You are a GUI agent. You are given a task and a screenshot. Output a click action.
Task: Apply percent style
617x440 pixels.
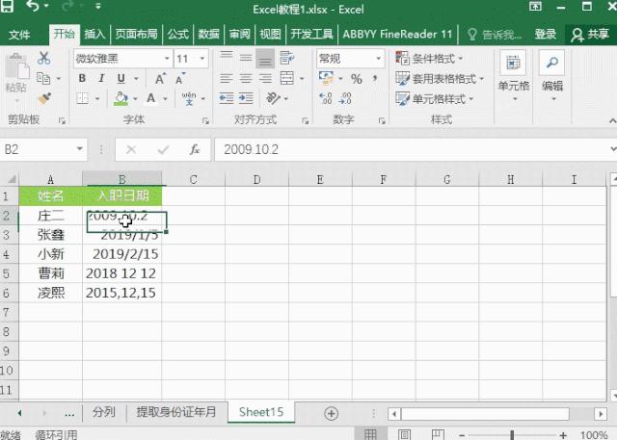pos(357,79)
